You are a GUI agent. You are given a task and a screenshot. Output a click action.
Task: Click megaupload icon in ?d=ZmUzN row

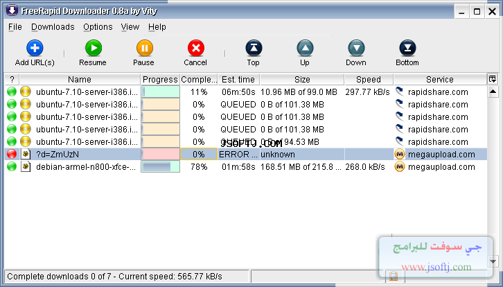point(399,155)
